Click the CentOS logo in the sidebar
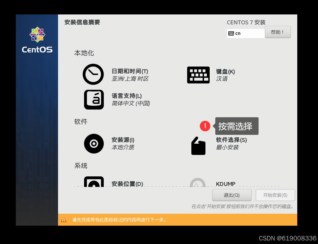The width and height of the screenshot is (318, 244). click(x=37, y=40)
